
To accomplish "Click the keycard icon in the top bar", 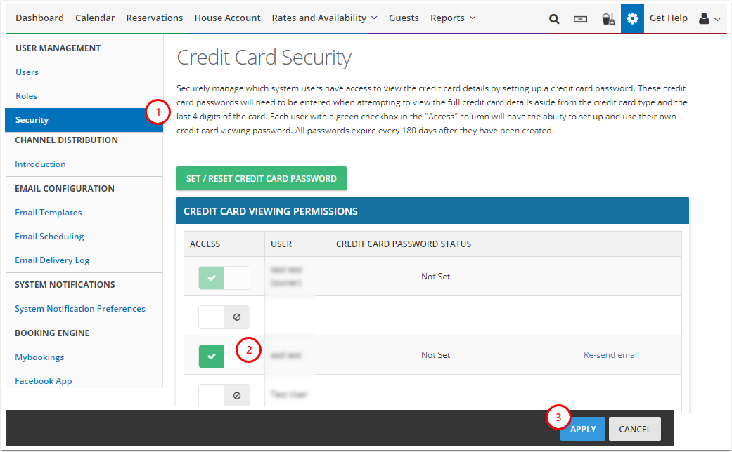I will pyautogui.click(x=580, y=18).
